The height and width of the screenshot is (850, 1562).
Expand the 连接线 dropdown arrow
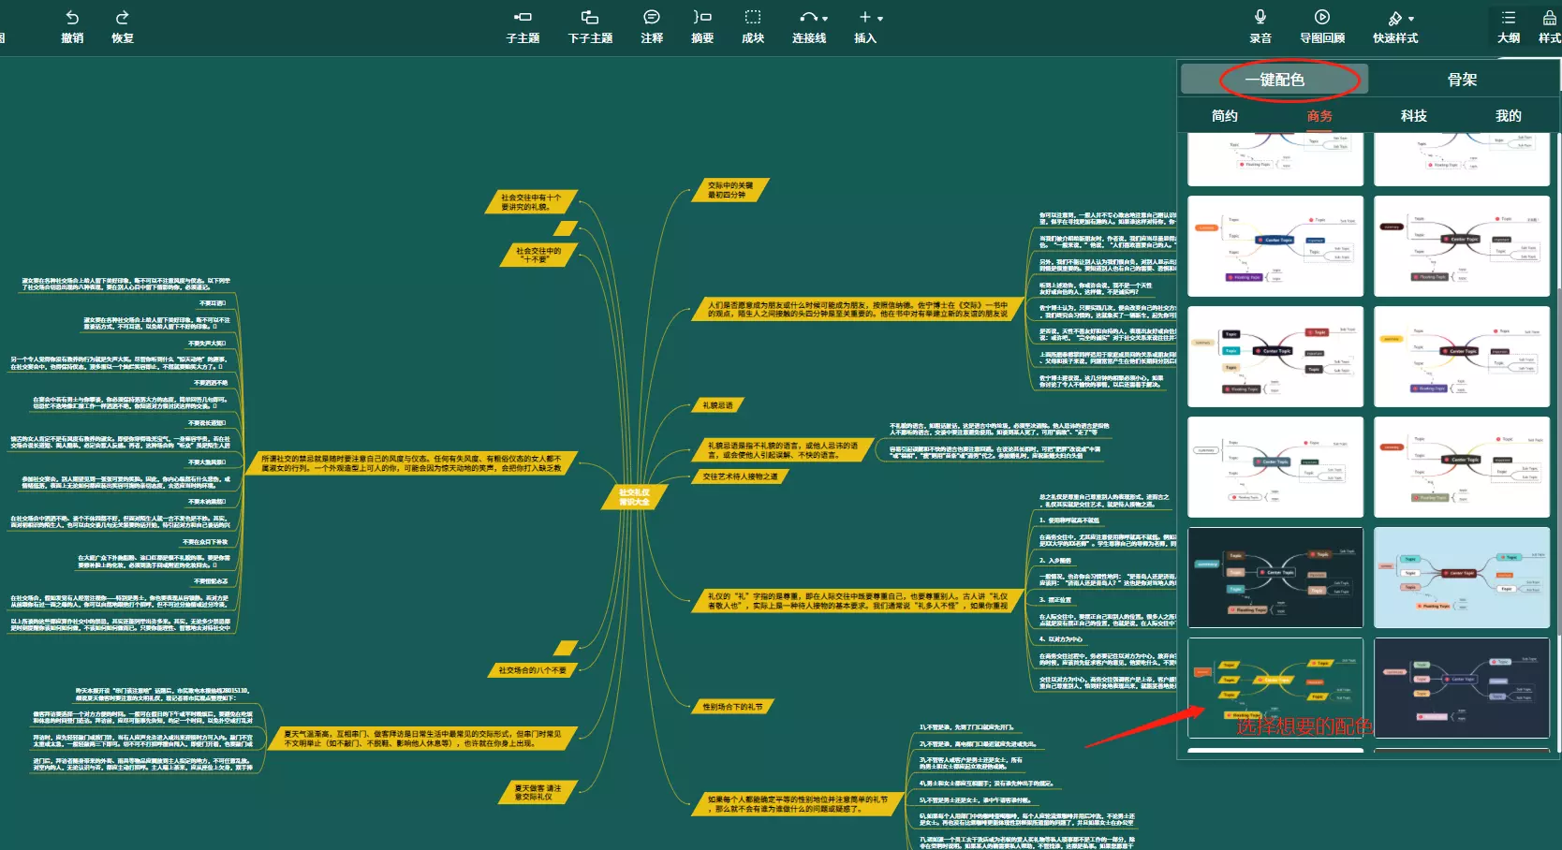[x=825, y=19]
